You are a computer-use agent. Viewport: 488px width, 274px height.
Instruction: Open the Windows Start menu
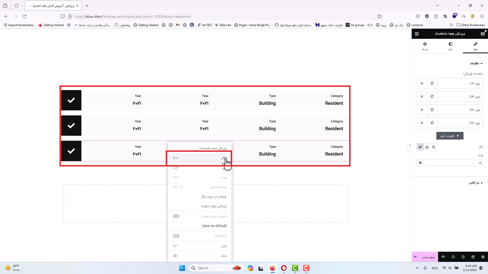click(x=182, y=268)
